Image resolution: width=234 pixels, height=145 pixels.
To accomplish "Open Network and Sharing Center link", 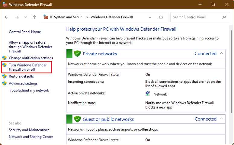I will coord(31,137).
